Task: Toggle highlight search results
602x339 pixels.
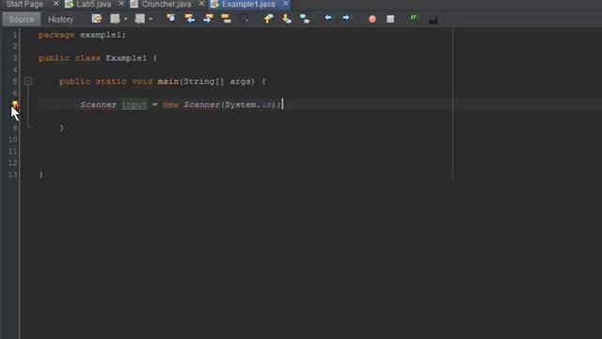Action: pos(226,19)
